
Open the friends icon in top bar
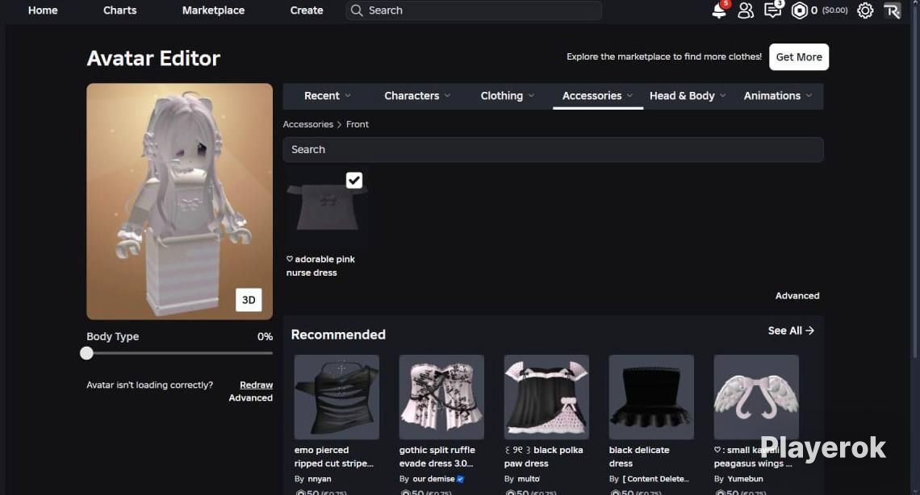[746, 10]
